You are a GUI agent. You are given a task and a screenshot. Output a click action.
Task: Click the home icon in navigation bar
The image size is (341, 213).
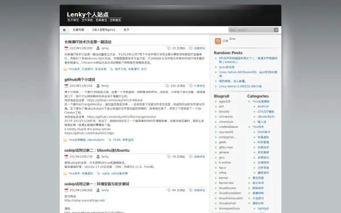[x=64, y=30]
